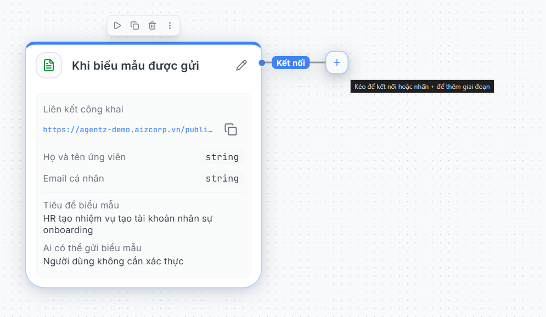Click the form title HR tạo nhiệm vụ text
The width and height of the screenshot is (546, 317).
[x=128, y=224]
